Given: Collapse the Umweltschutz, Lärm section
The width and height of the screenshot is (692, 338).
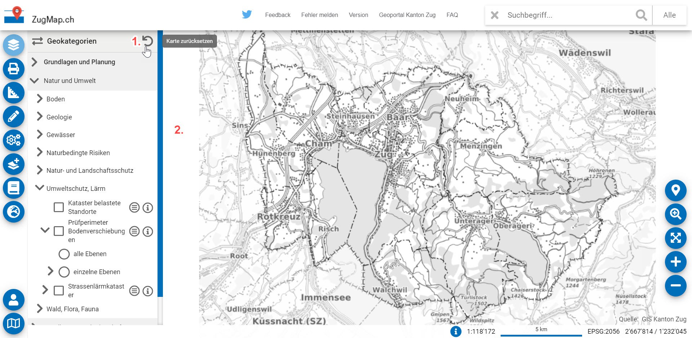Looking at the screenshot, I should [x=39, y=188].
